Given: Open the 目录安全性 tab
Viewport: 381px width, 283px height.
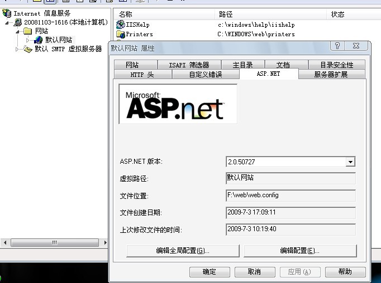Looking at the screenshot, I should click(336, 65).
